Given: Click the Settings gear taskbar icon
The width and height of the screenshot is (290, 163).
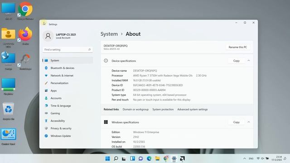Looking at the screenshot, I should [174, 158].
